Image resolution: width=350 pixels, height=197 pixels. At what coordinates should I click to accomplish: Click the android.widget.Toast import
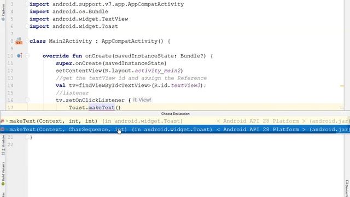click(85, 26)
